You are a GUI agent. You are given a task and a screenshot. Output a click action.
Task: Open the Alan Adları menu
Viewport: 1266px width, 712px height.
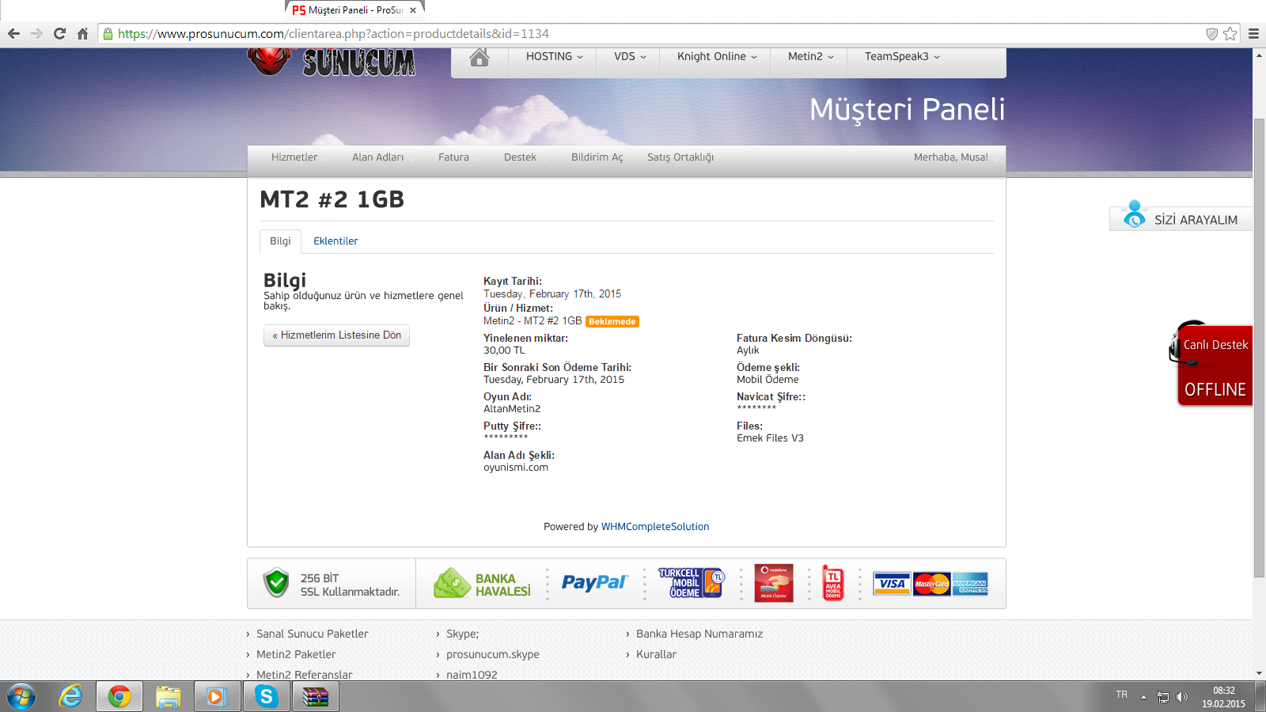point(377,157)
